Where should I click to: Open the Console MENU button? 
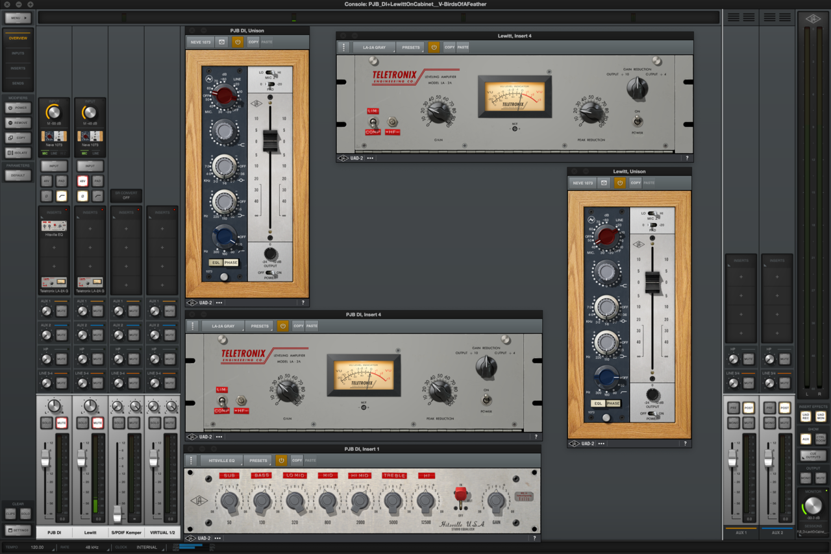[x=18, y=18]
